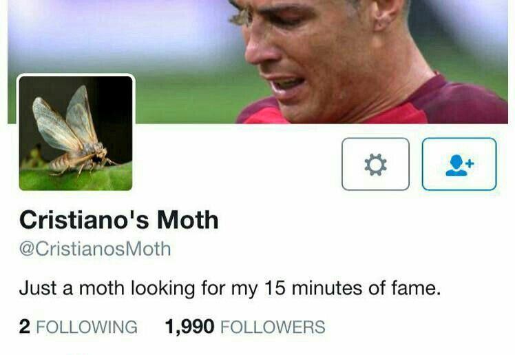The height and width of the screenshot is (355, 515).
Task: Follow the Cristiano's Moth account
Action: click(x=459, y=164)
